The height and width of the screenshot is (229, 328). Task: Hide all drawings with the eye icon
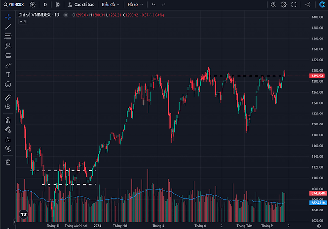coord(8,149)
